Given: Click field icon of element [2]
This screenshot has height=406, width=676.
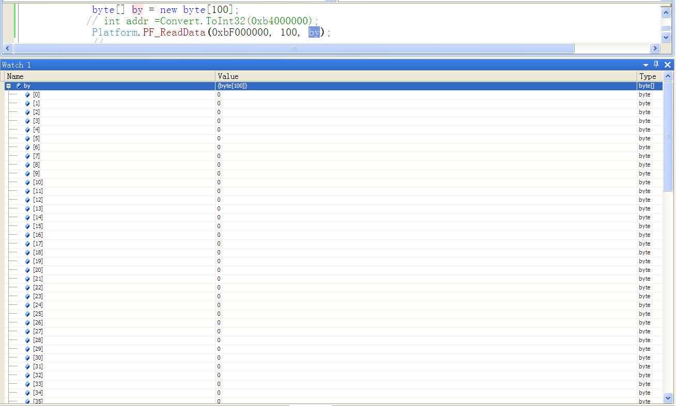Looking at the screenshot, I should (27, 112).
